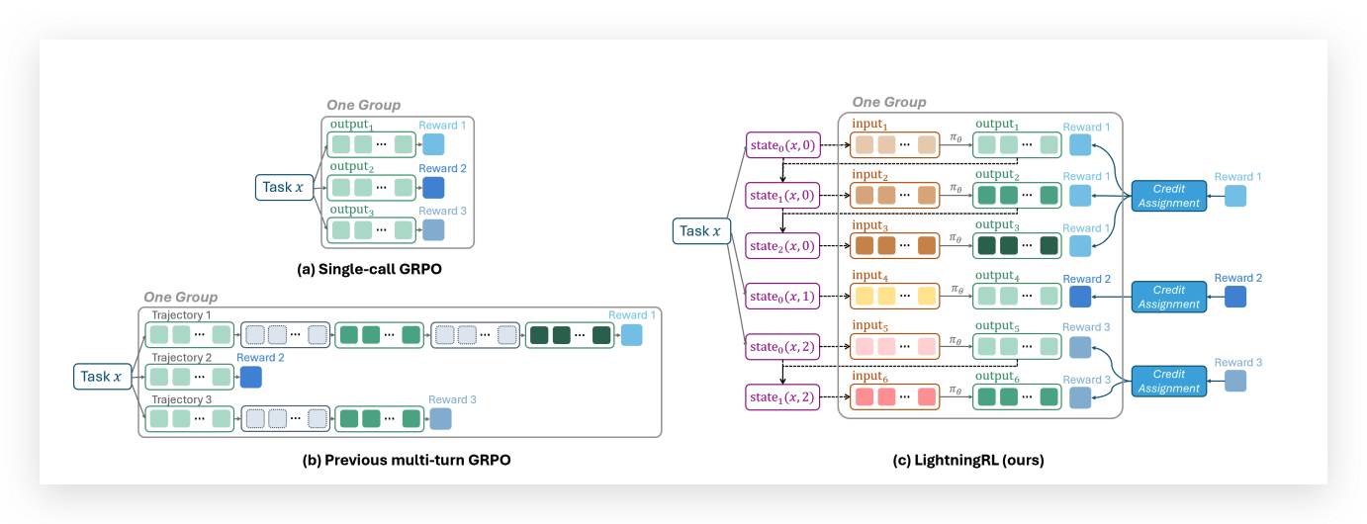
Task: Click the Reward 2 square after Trajectory 2
Action: [249, 377]
